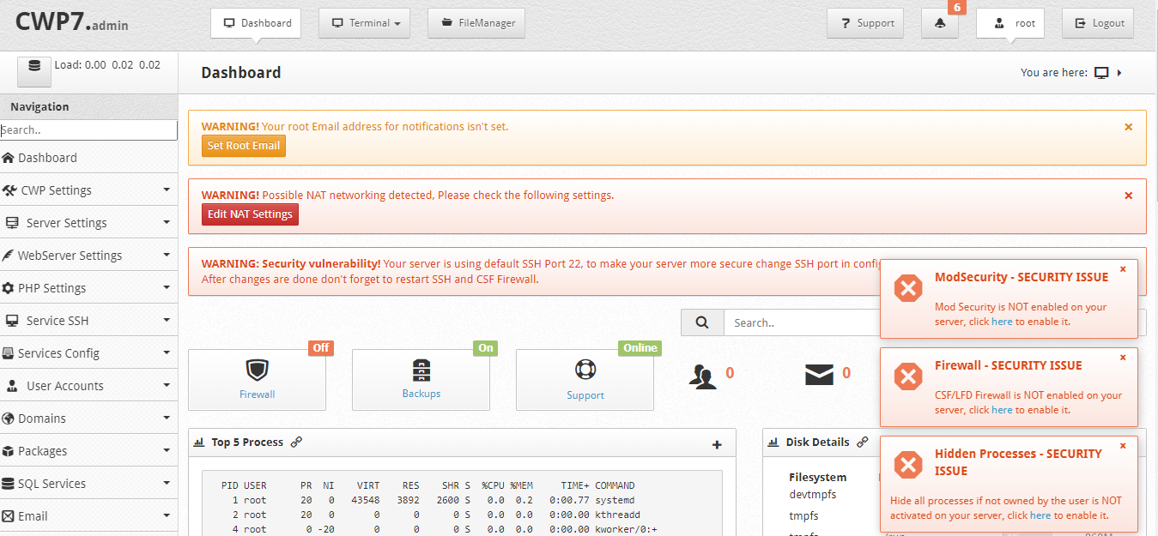Click the Backups On status badge
Image resolution: width=1158 pixels, height=536 pixels.
(486, 348)
